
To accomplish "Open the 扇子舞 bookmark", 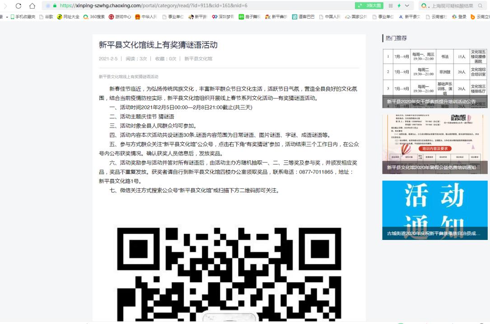I will pyautogui.click(x=249, y=17).
